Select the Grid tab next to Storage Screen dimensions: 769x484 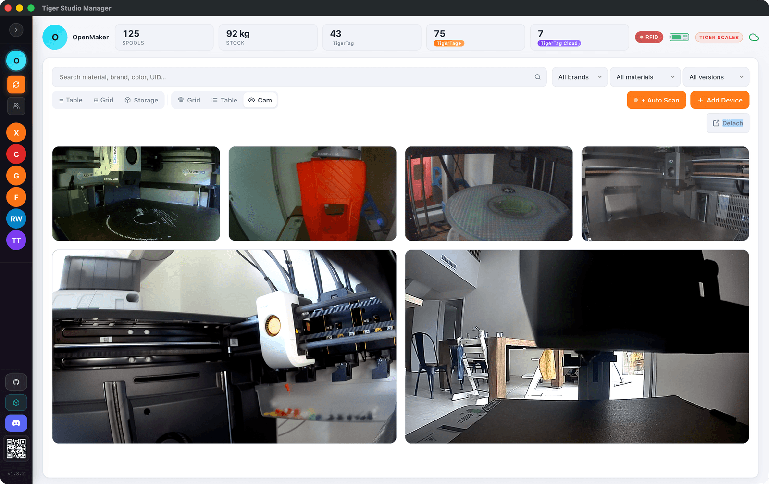[x=103, y=100]
